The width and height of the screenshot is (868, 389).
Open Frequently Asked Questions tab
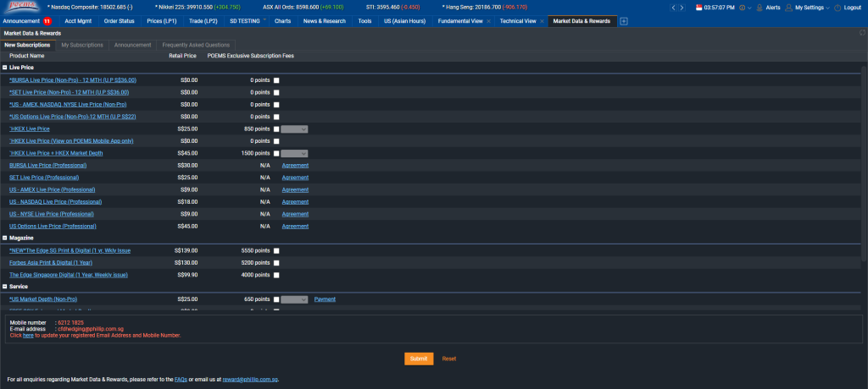coord(197,45)
